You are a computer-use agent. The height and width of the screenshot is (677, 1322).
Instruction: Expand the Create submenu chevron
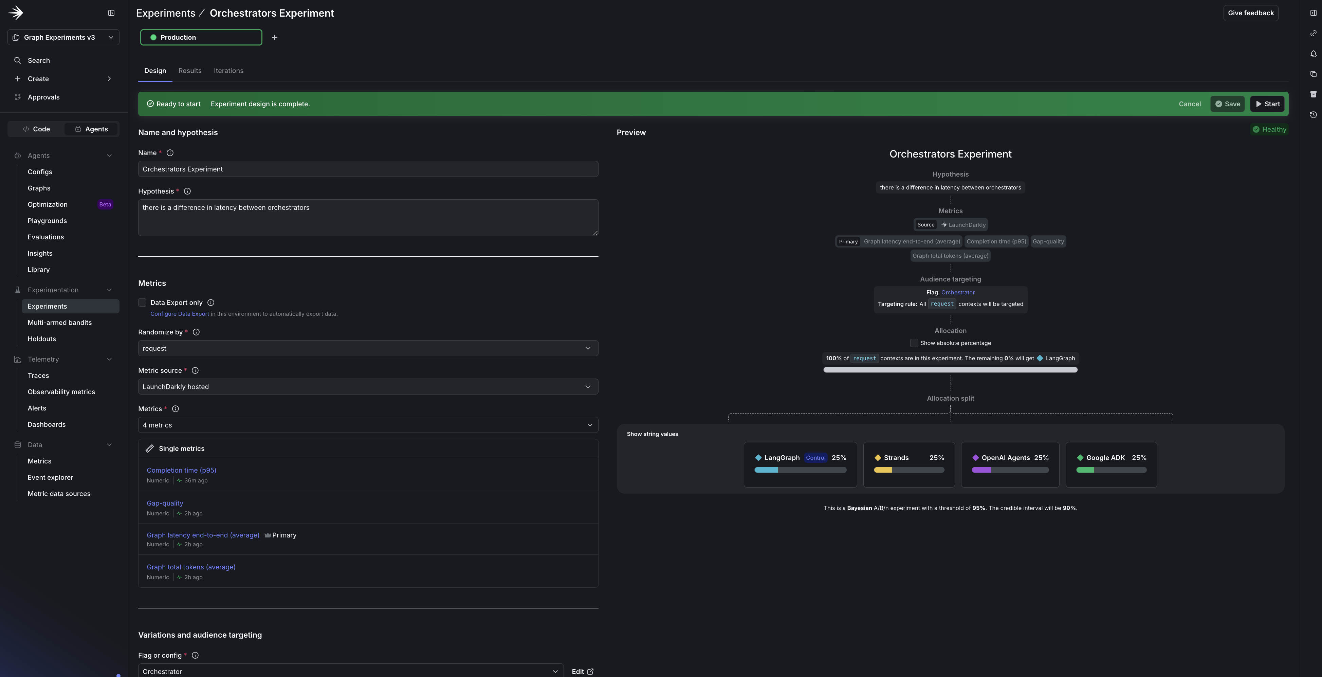coord(109,79)
